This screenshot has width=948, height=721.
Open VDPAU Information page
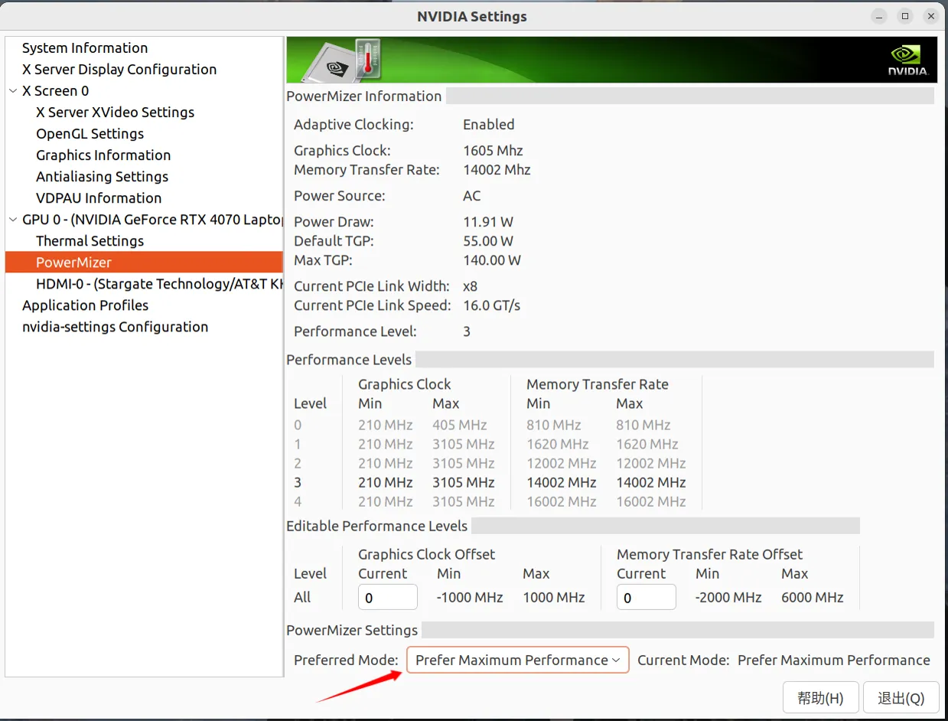pyautogui.click(x=99, y=198)
